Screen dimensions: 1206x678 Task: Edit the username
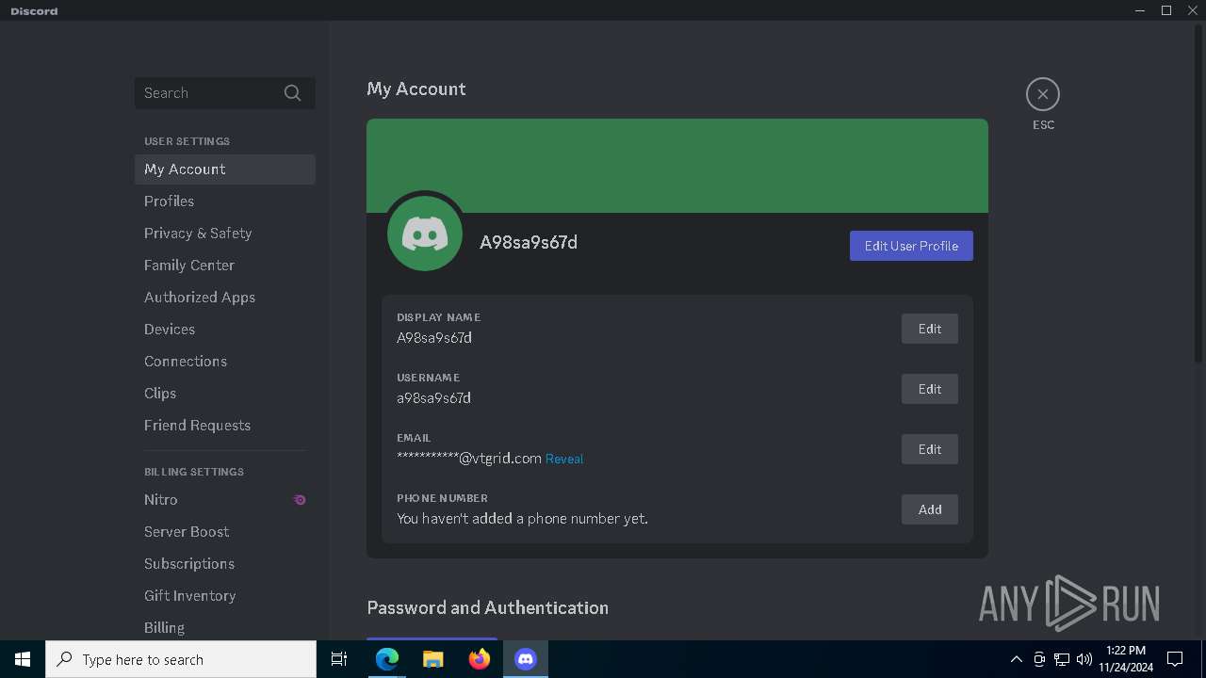(930, 389)
